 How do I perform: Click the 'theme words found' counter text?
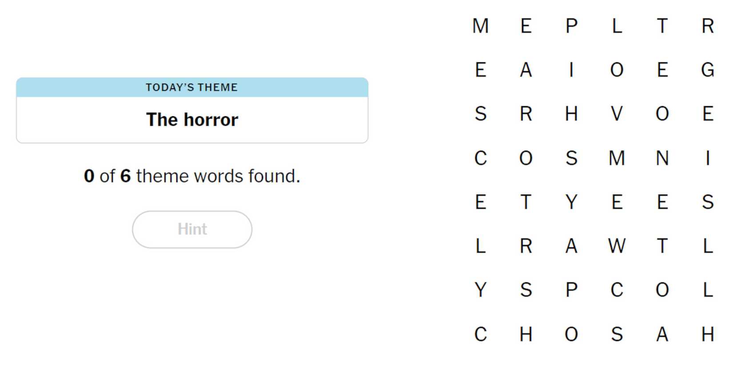coord(192,176)
